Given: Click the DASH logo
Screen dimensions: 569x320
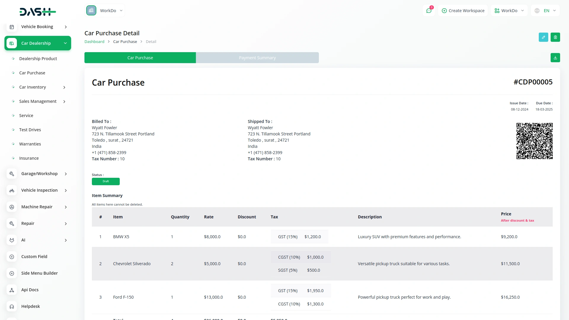Looking at the screenshot, I should (38, 12).
